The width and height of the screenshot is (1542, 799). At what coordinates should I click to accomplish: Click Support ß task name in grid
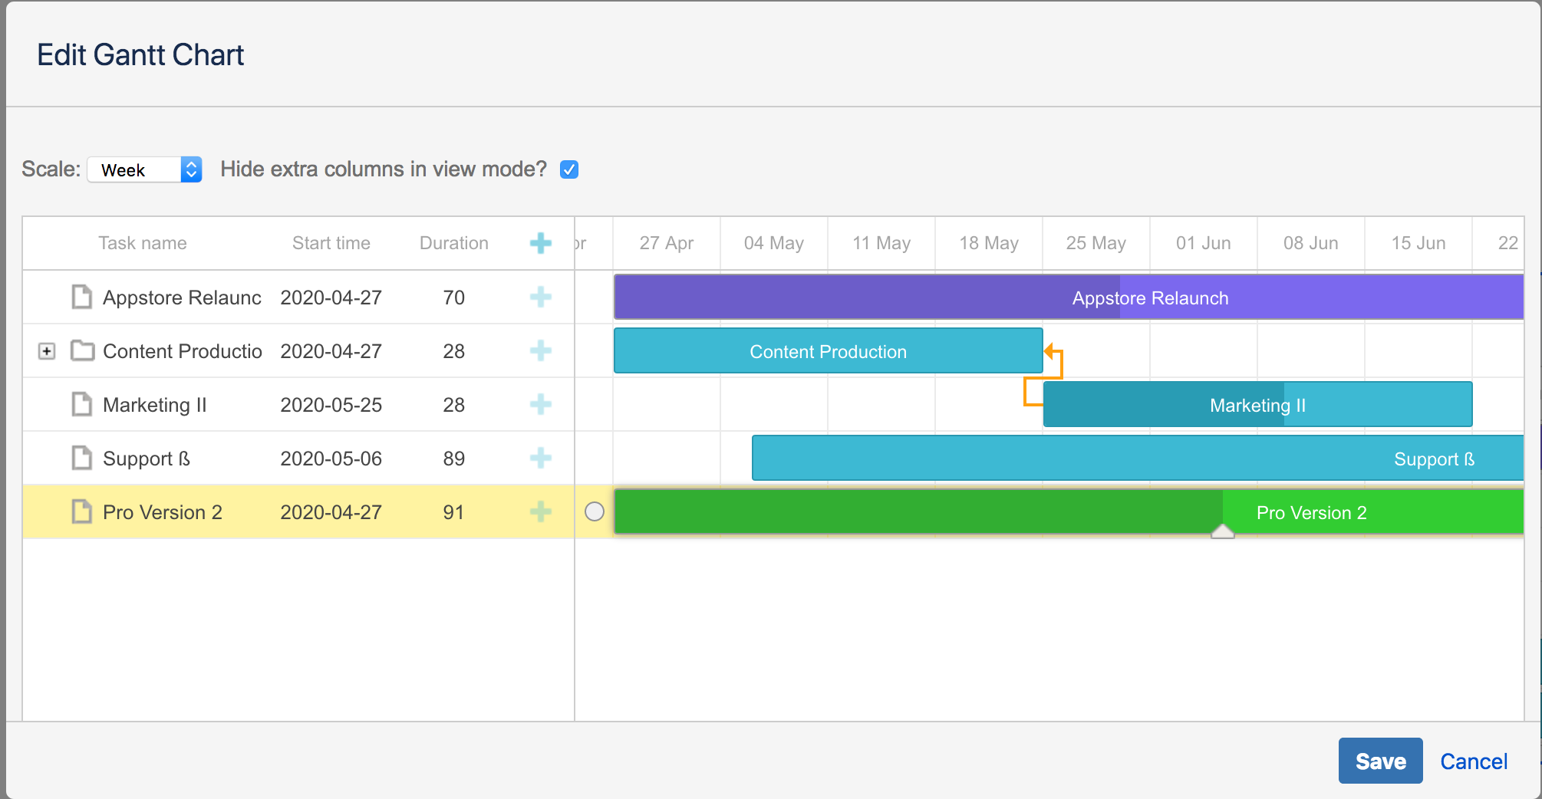coord(147,459)
